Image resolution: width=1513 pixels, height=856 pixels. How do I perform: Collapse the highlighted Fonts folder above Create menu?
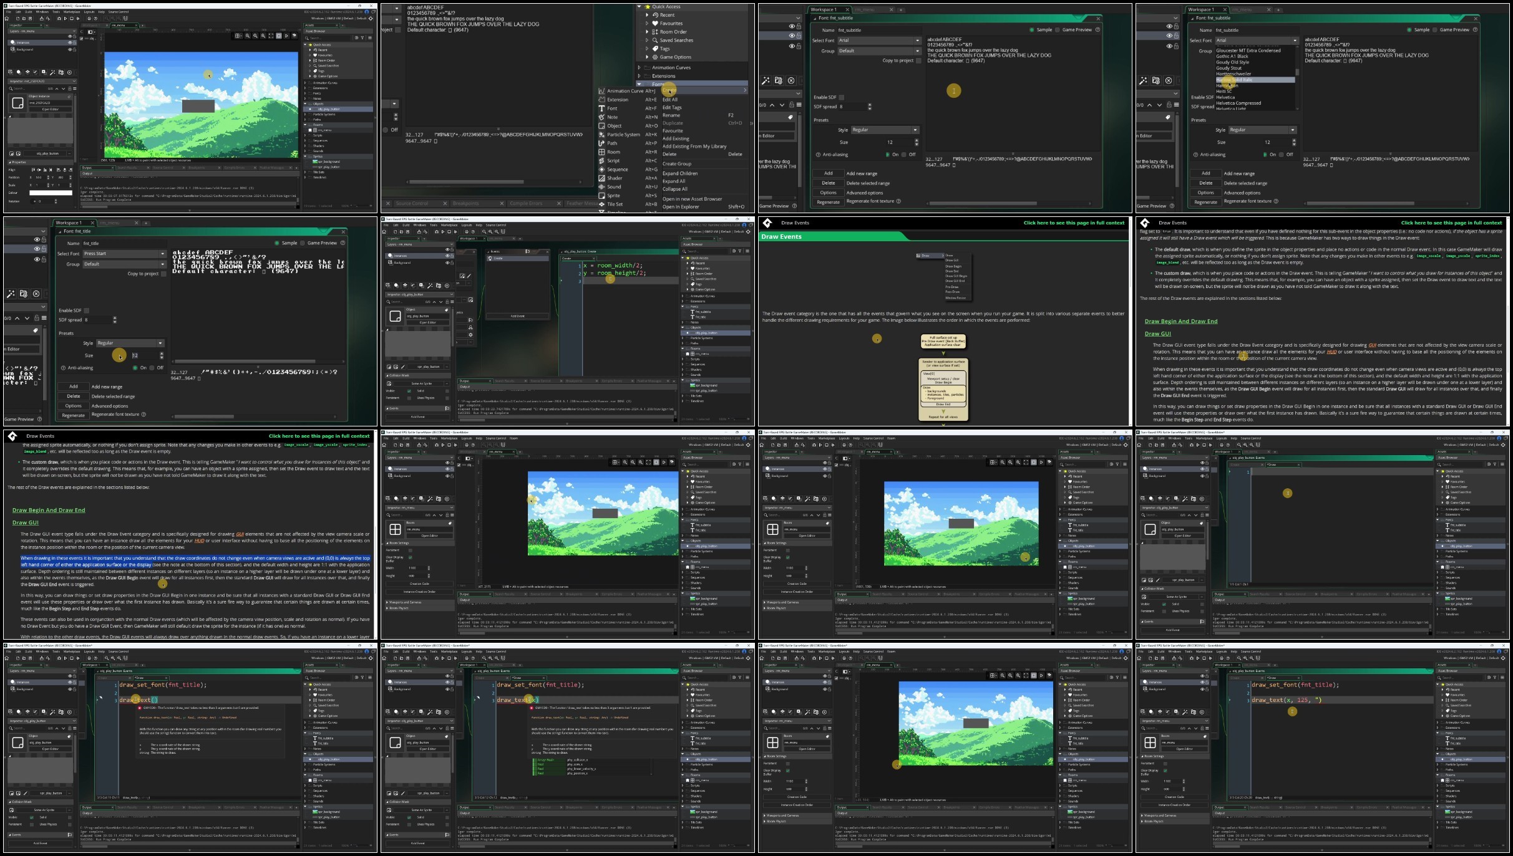point(639,84)
